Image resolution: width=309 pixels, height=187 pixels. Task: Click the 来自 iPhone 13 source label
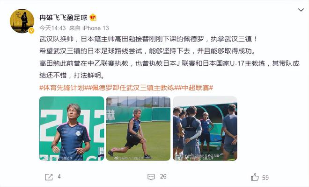(x=89, y=28)
